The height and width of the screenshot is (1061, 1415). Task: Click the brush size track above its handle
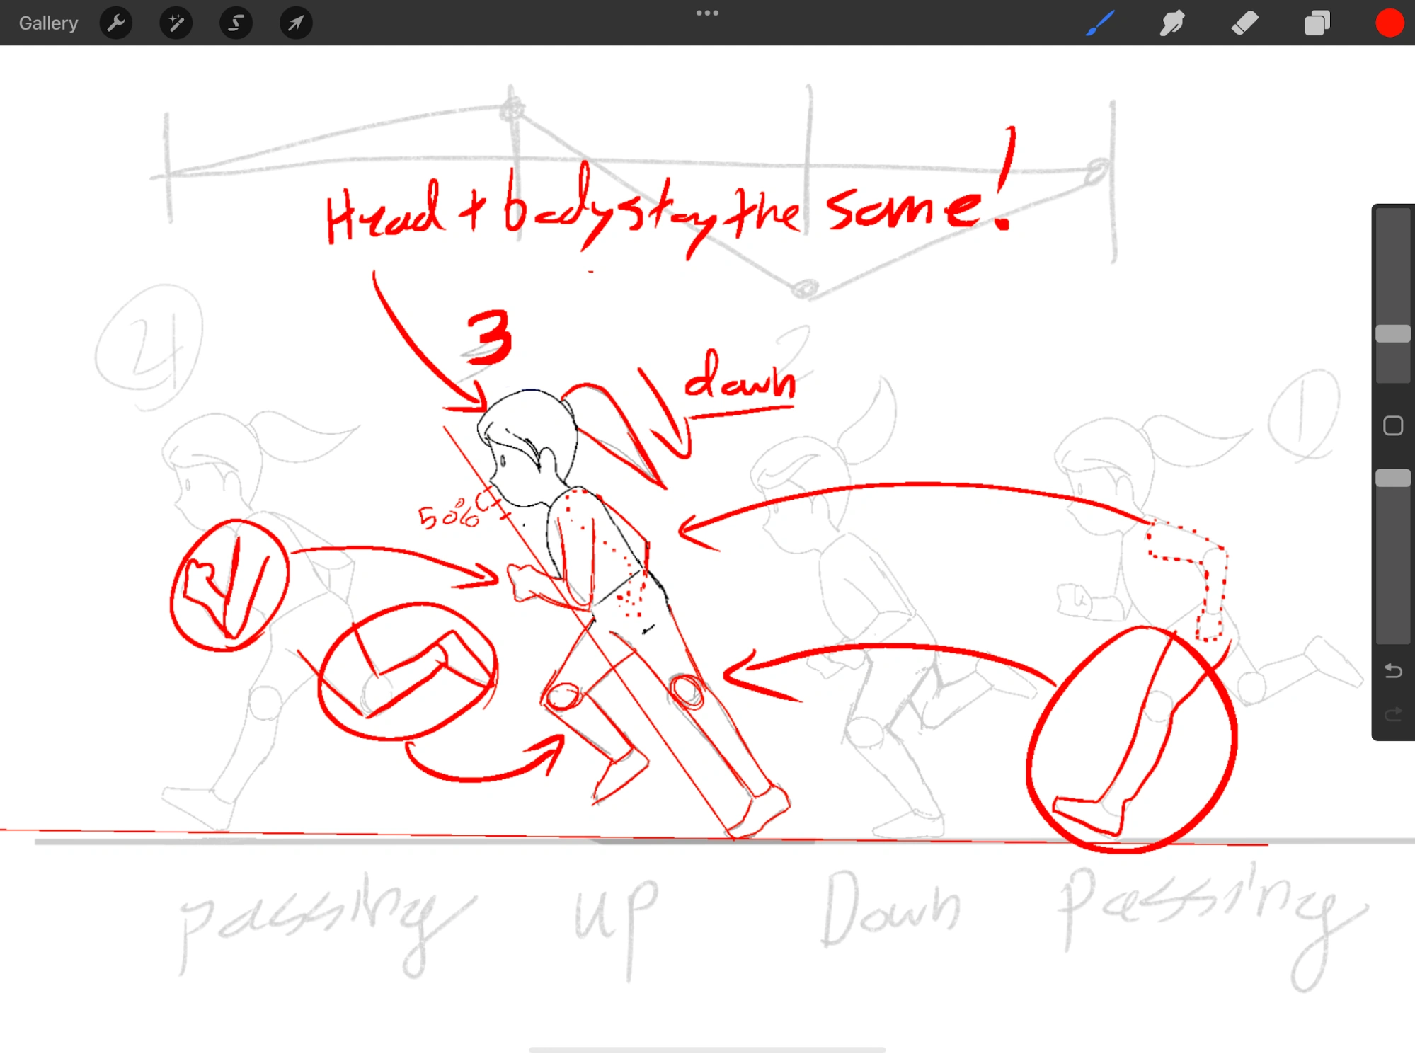[1392, 269]
